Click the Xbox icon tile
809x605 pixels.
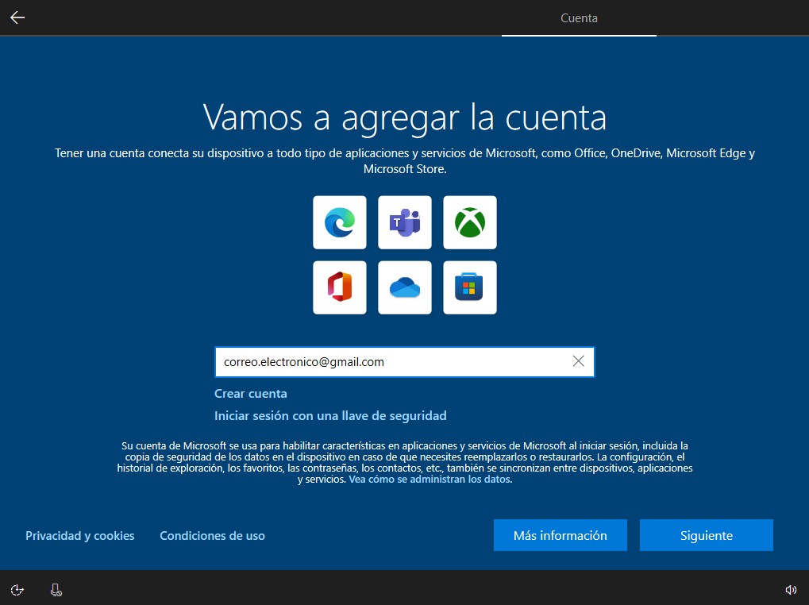[469, 222]
